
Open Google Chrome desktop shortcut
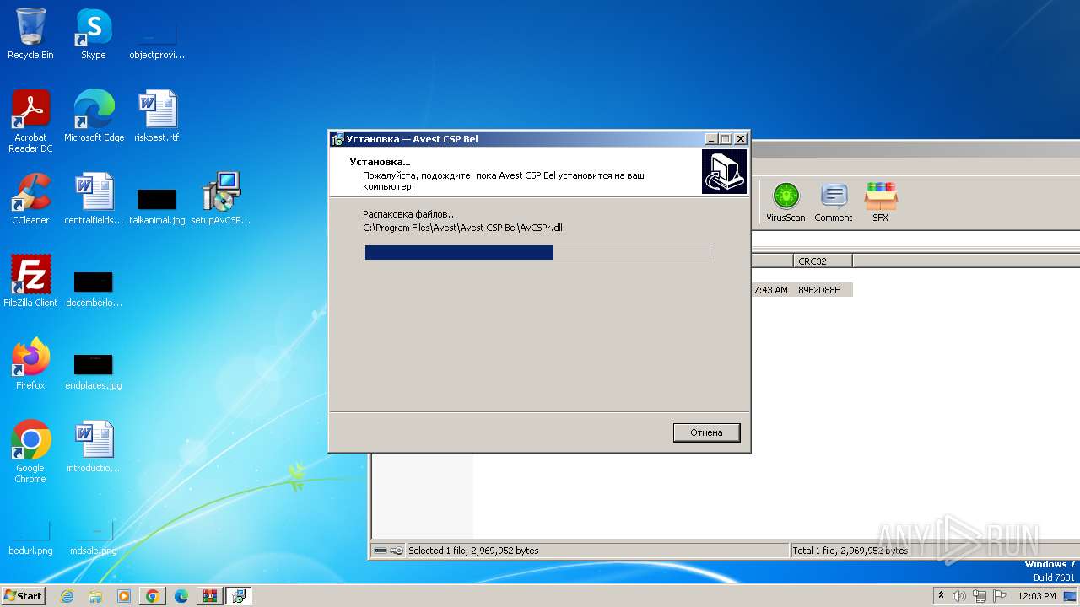click(30, 452)
